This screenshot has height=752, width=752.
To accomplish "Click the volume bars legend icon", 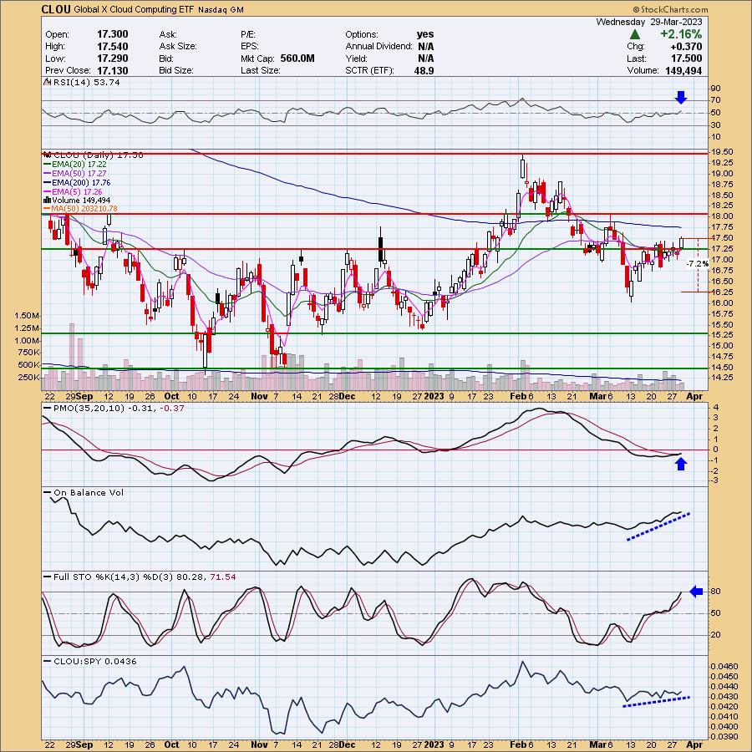I will pyautogui.click(x=48, y=200).
